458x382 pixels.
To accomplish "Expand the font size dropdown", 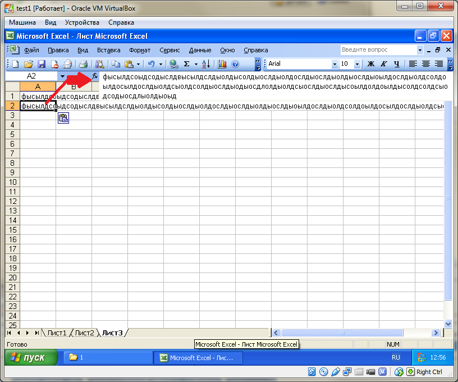I will click(x=357, y=64).
